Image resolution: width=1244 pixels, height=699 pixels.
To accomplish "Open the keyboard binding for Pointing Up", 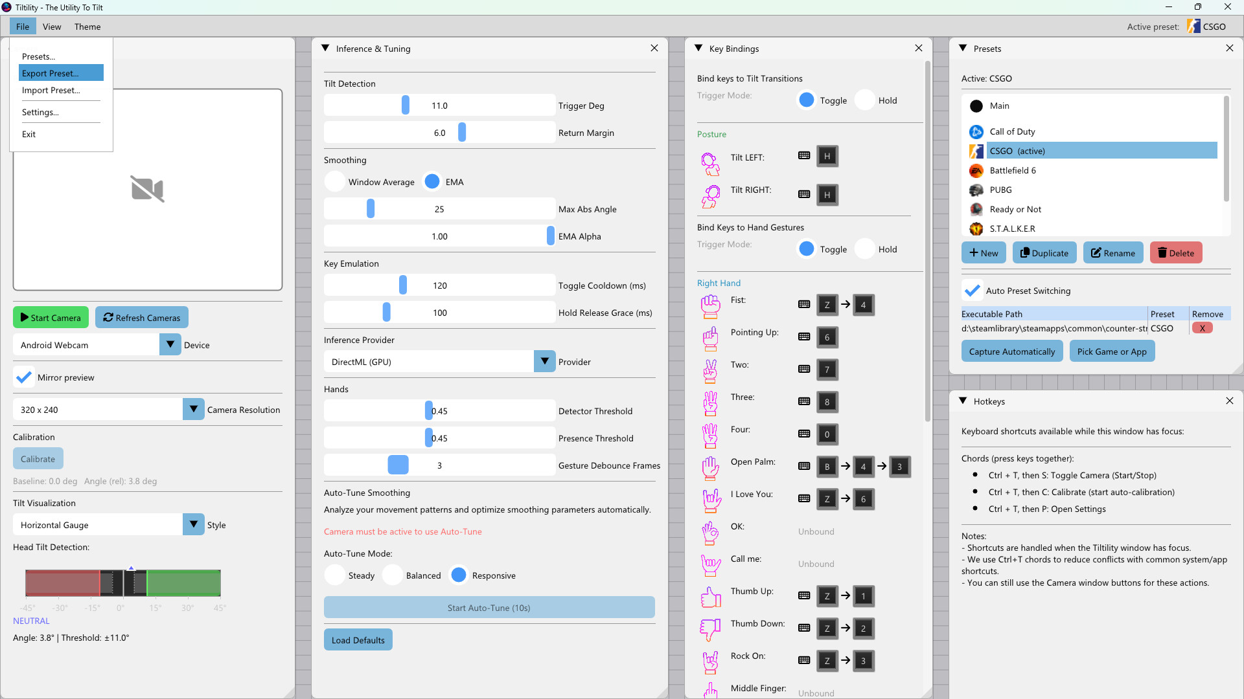I will tap(803, 337).
